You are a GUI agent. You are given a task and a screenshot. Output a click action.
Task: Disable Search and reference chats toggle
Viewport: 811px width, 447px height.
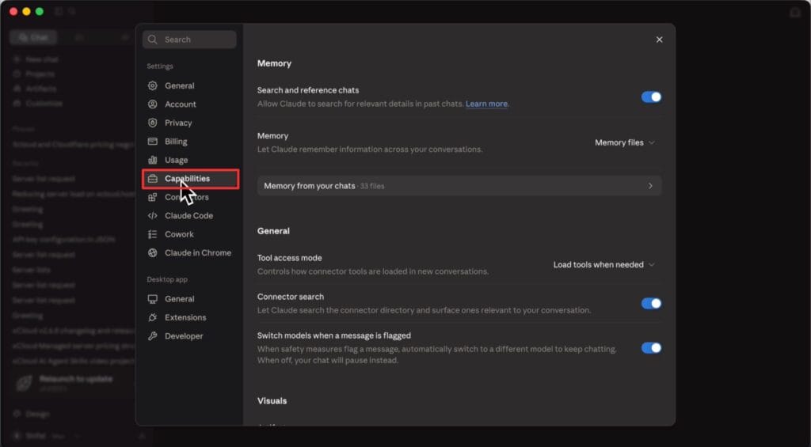pos(651,97)
